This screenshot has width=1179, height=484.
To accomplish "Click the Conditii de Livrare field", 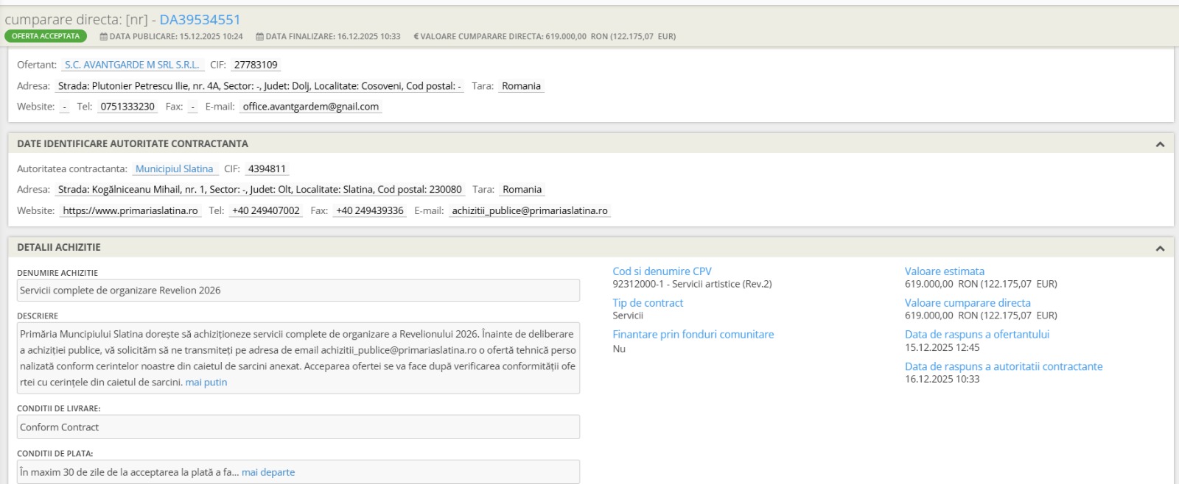I will click(x=298, y=427).
